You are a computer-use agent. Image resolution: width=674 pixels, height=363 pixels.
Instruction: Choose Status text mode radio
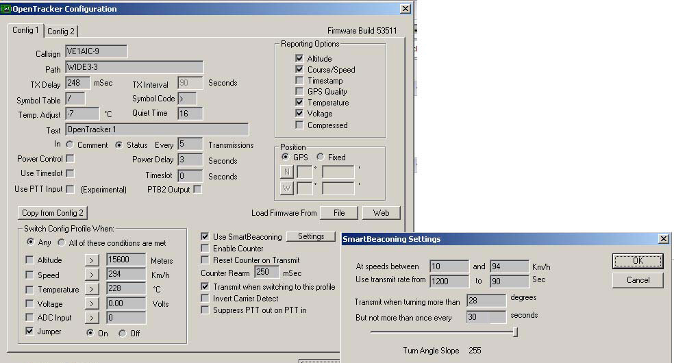pyautogui.click(x=118, y=145)
